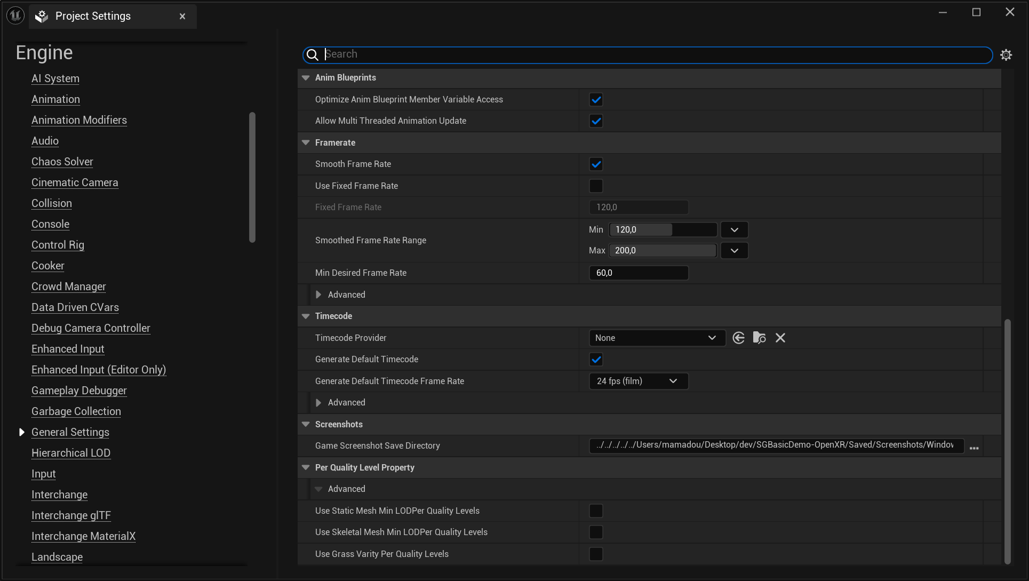This screenshot has height=581, width=1029.
Task: Open the Smoothed Frame Rate Range Min dropdown
Action: (734, 229)
